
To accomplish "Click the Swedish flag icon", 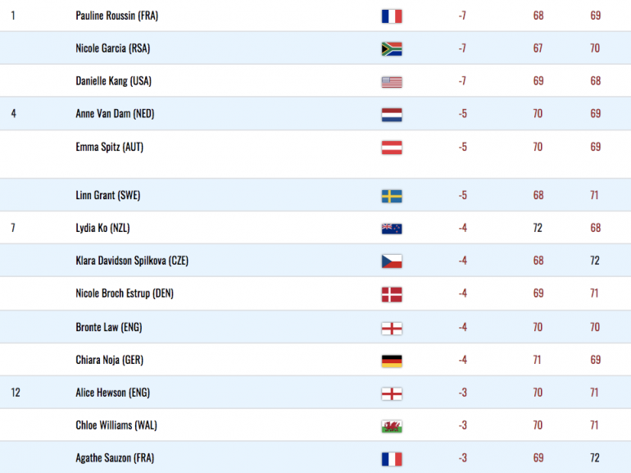I will [392, 196].
